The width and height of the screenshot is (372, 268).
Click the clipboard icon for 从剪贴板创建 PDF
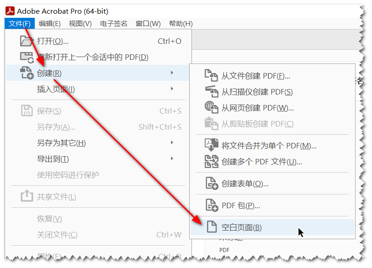[212, 123]
